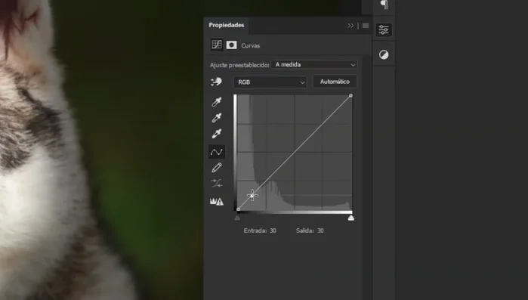The image size is (528, 300).
Task: Activate the on-image targeted adjustment hand tool
Action: click(216, 82)
